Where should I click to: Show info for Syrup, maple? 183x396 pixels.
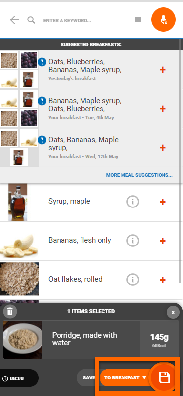pyautogui.click(x=133, y=202)
